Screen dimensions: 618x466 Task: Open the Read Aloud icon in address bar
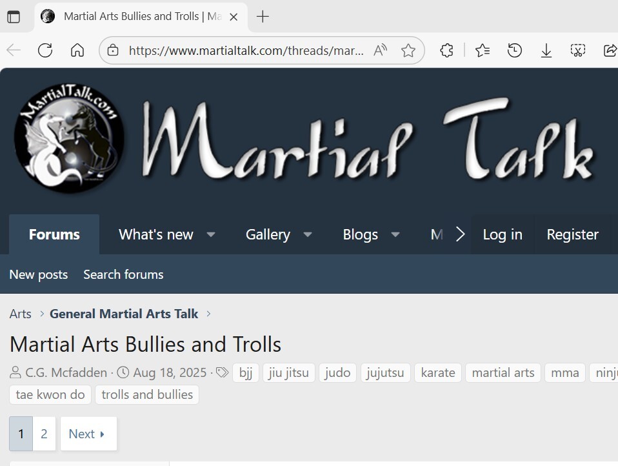[x=381, y=50]
